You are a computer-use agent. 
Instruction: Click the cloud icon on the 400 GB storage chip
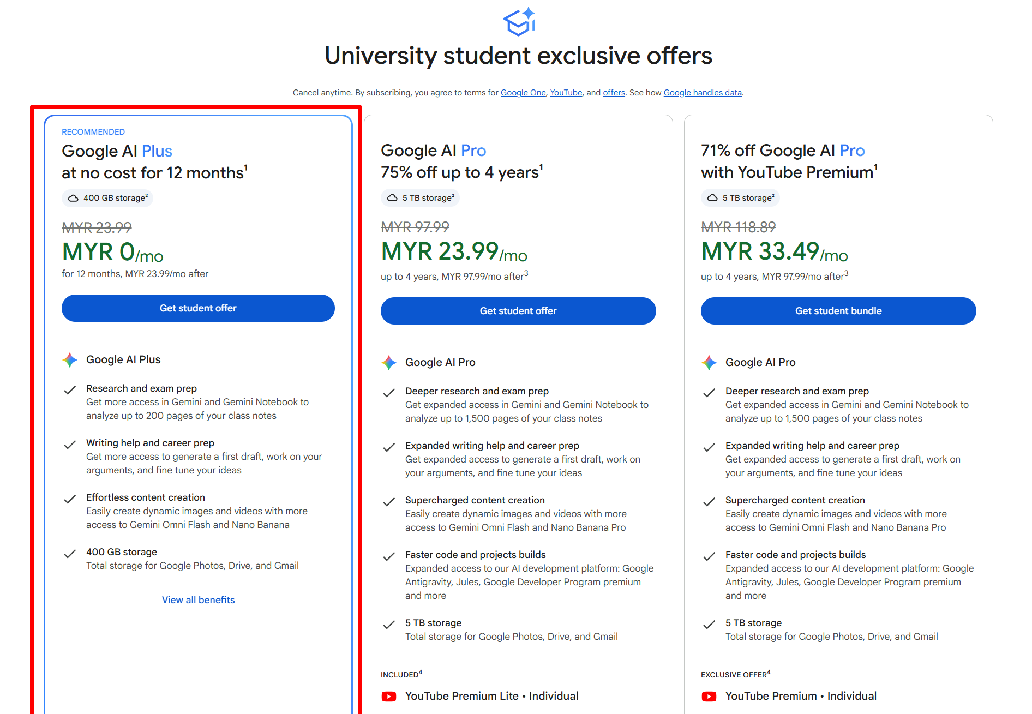point(73,198)
